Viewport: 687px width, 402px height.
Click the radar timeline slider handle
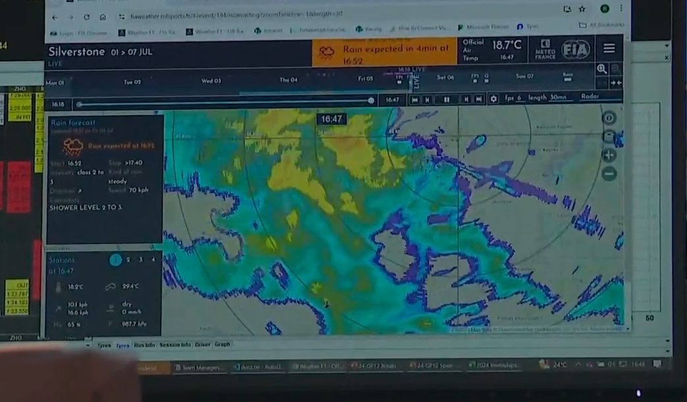coord(371,101)
